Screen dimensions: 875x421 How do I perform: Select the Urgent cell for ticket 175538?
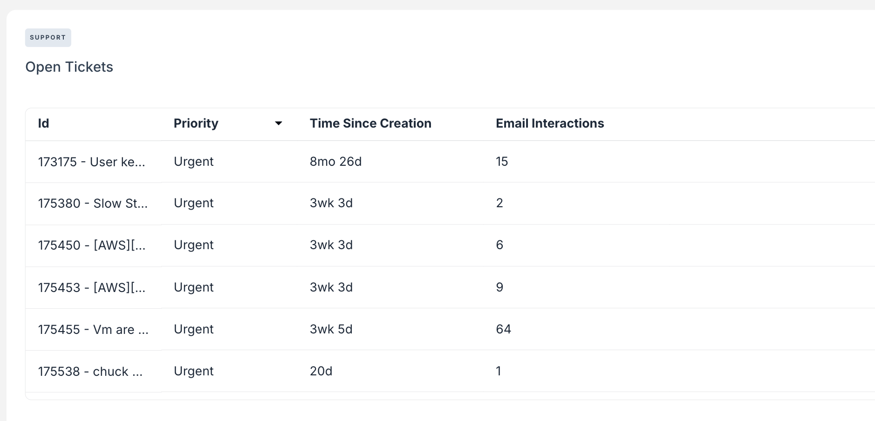point(194,371)
